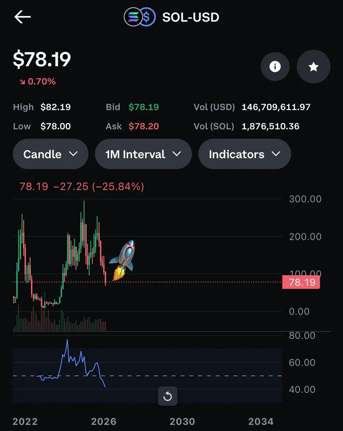Image resolution: width=343 pixels, height=431 pixels.
Task: Tap the green Bid price $78.19
Action: [144, 107]
